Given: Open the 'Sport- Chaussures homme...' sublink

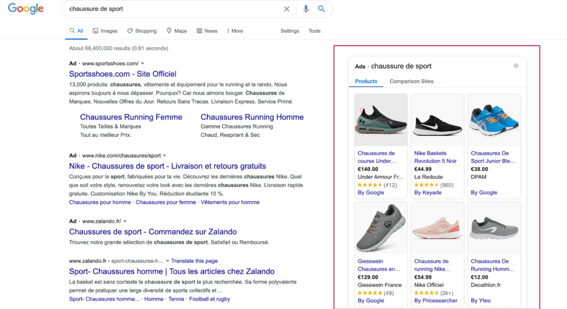Looking at the screenshot, I should [x=104, y=299].
